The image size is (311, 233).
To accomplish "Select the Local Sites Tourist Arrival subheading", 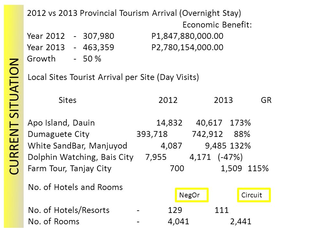I will tap(113, 77).
